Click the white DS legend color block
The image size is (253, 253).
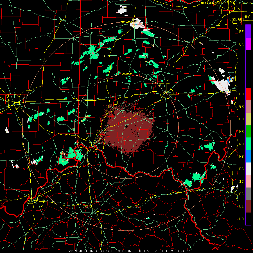point(248,169)
